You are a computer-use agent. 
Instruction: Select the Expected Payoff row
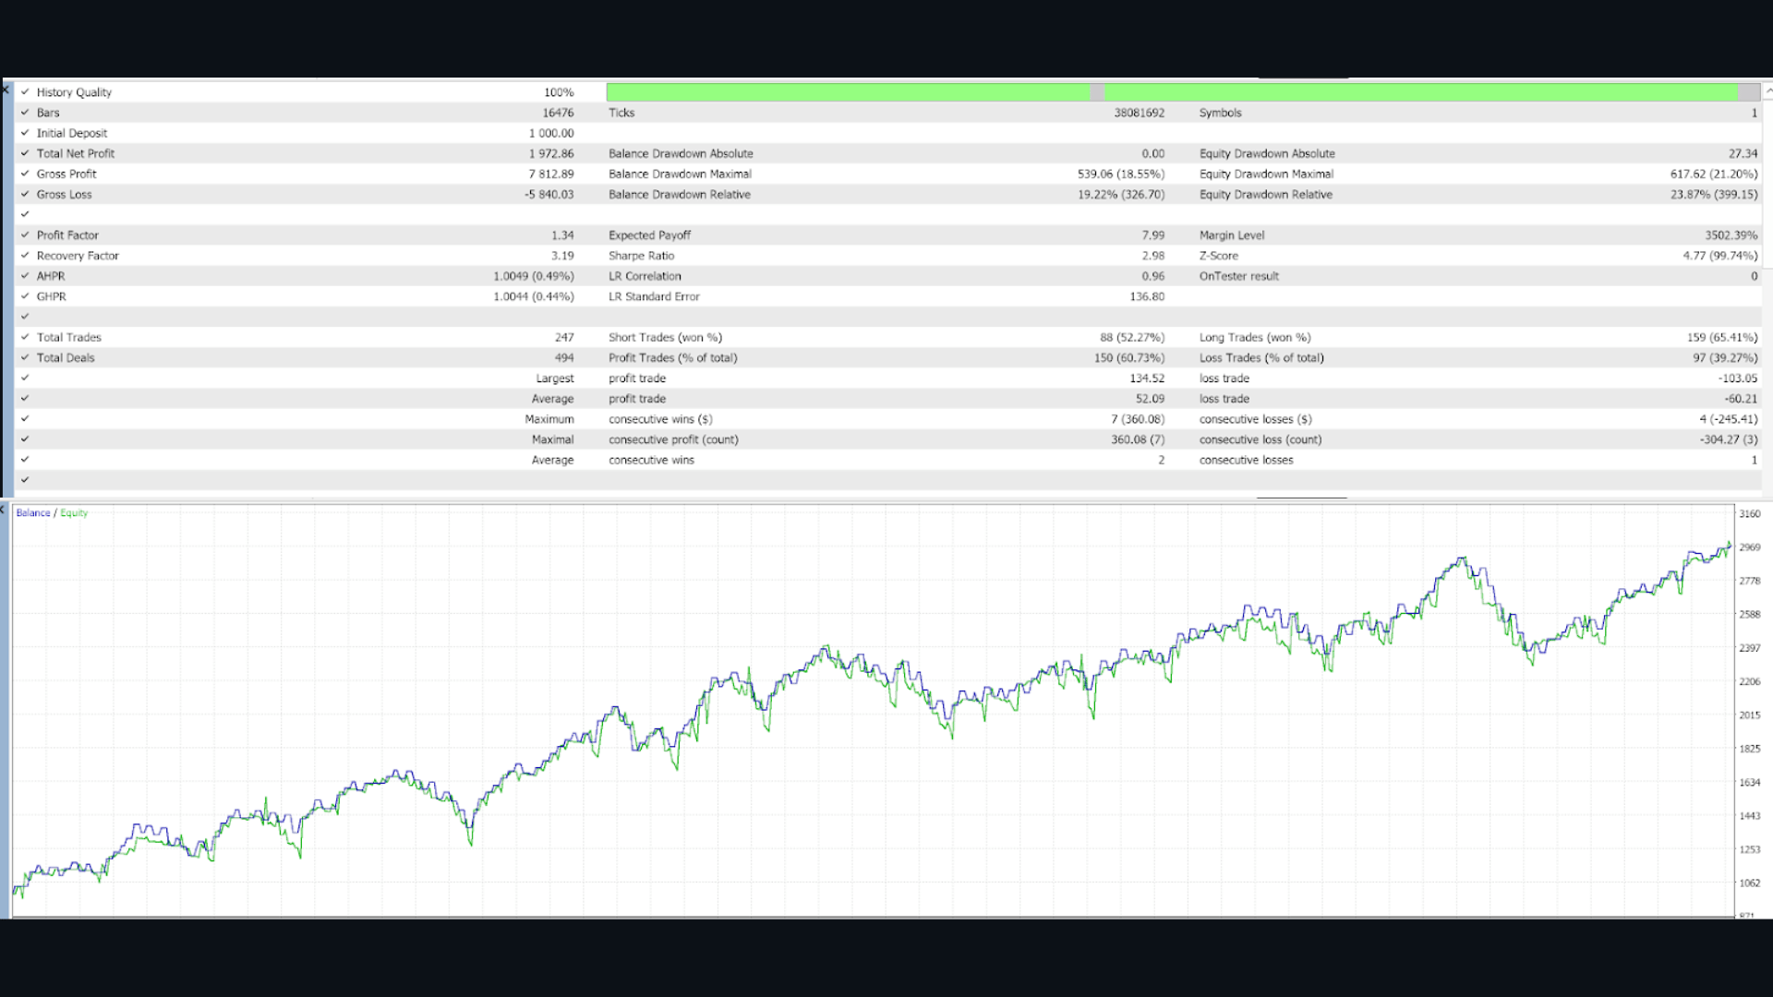[649, 235]
